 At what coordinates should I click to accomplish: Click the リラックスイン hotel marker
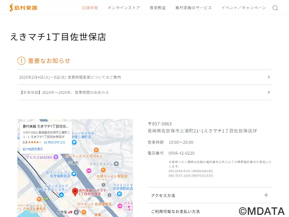(x=116, y=164)
